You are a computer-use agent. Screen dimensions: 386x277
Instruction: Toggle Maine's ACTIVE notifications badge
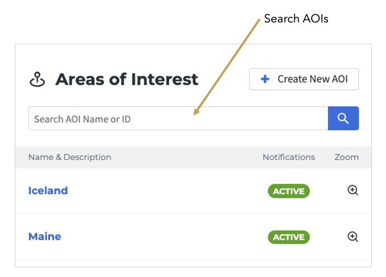(289, 237)
